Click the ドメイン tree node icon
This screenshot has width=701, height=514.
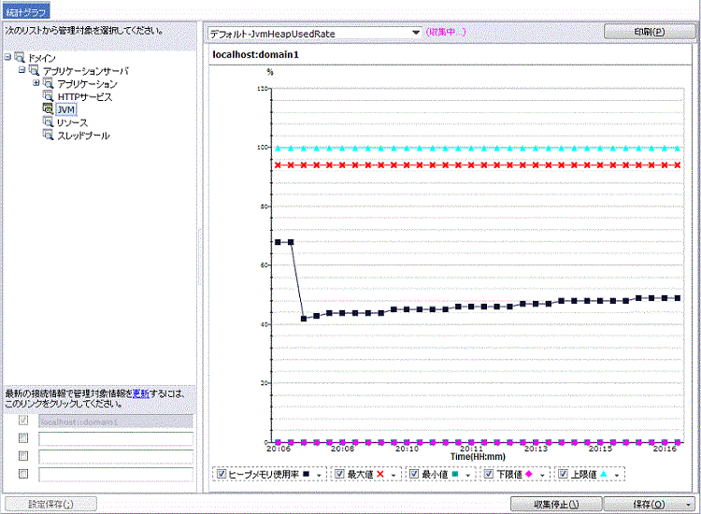(x=21, y=58)
